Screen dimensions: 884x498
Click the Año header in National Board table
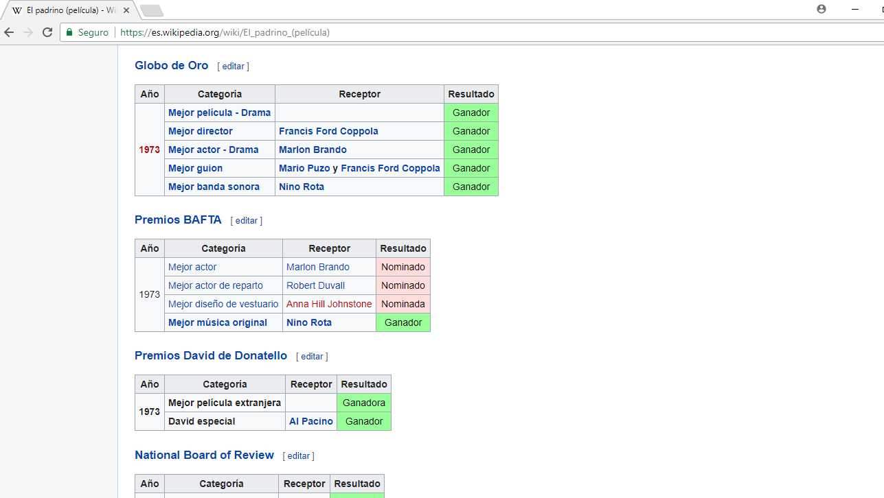150,484
